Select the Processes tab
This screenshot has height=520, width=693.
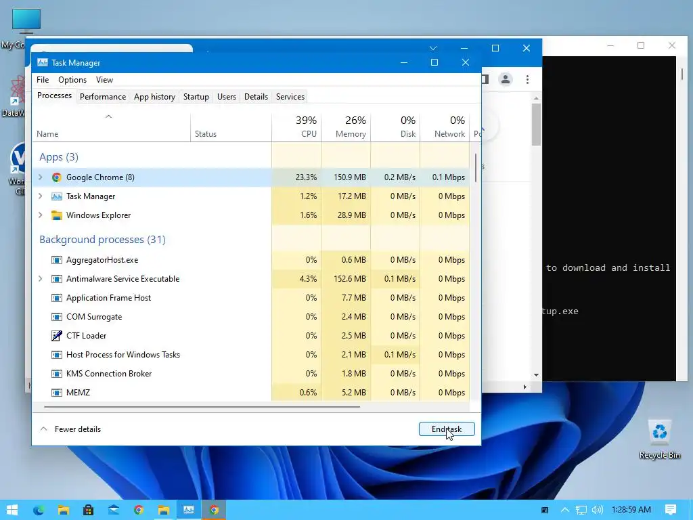tap(54, 96)
